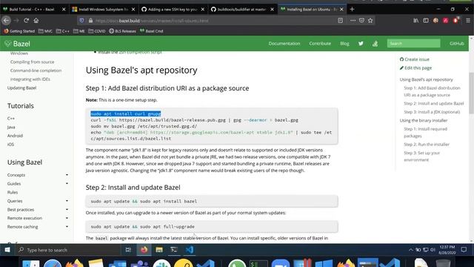Expand the Queries sidebar section
This screenshot has height=267, width=474.
[67, 201]
